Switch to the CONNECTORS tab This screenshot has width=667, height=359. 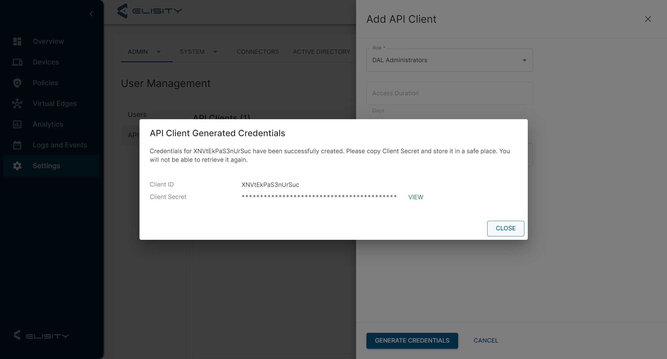(258, 52)
